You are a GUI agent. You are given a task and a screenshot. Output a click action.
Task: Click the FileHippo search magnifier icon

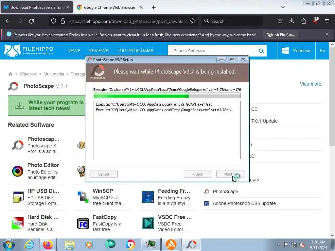click(261, 51)
